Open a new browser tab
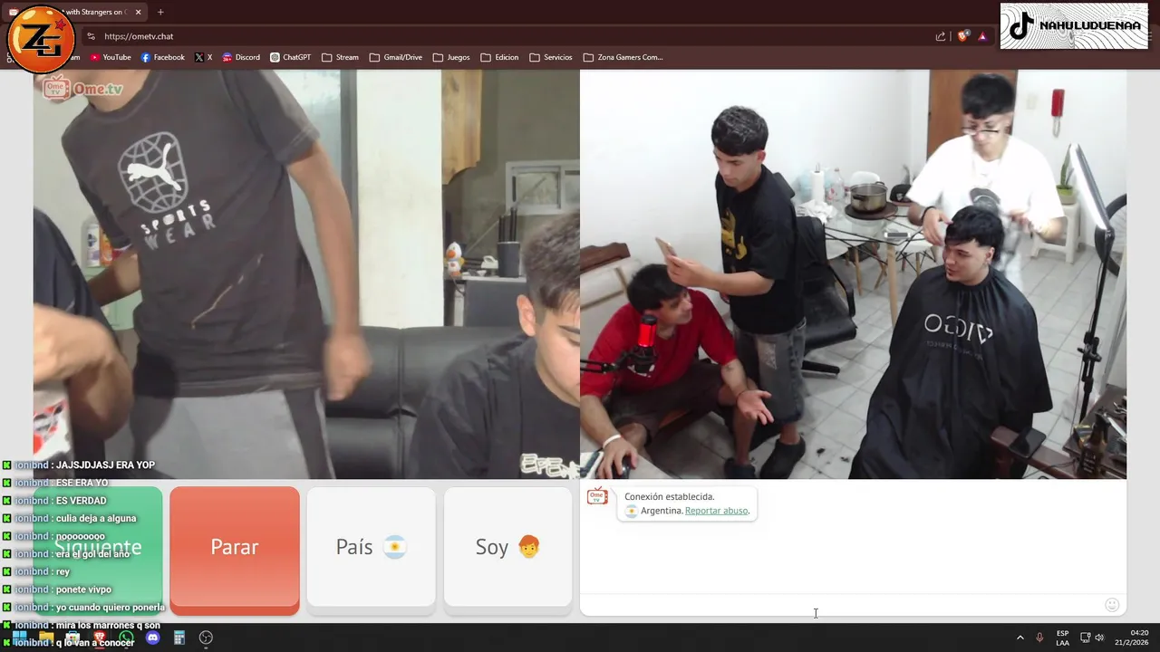 click(160, 12)
